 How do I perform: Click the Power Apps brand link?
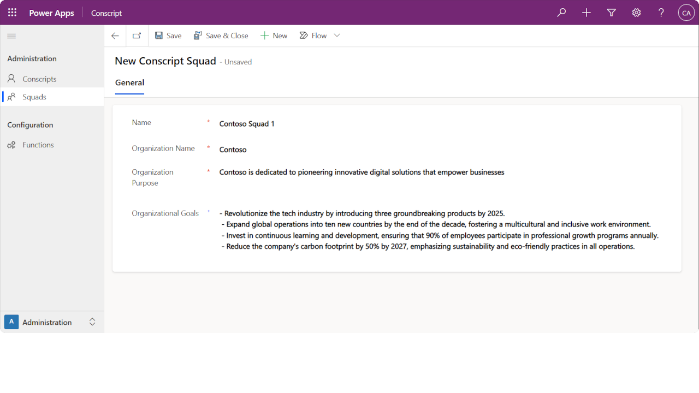pos(51,13)
